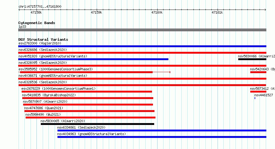
Task: Select the small nsv4461527 blue variant mark
Action: tap(255, 98)
